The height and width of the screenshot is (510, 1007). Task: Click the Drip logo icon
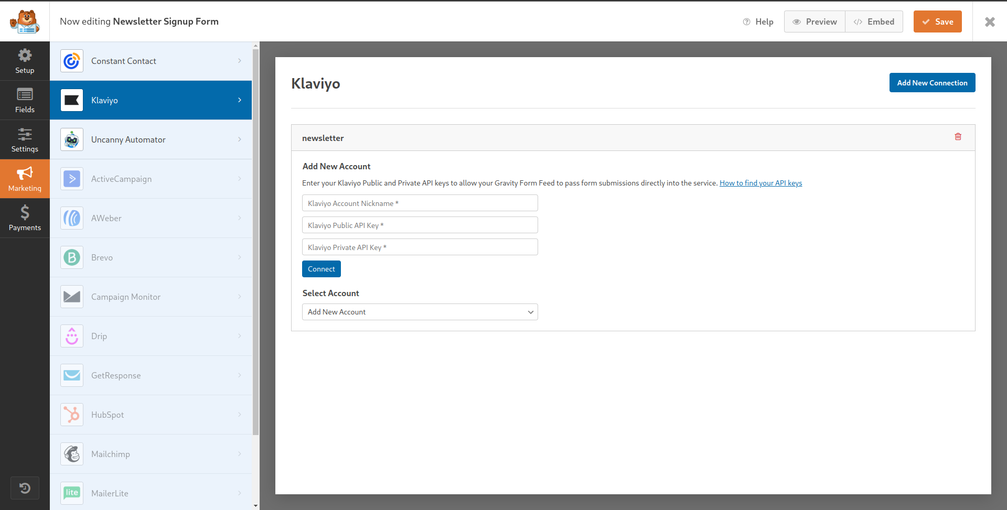click(x=72, y=336)
